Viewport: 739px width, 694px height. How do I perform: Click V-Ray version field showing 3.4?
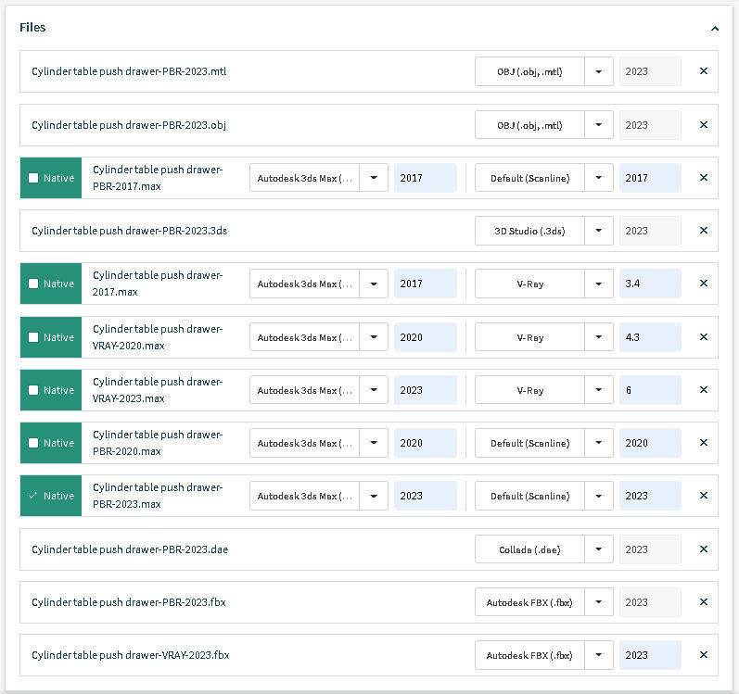pyautogui.click(x=650, y=284)
